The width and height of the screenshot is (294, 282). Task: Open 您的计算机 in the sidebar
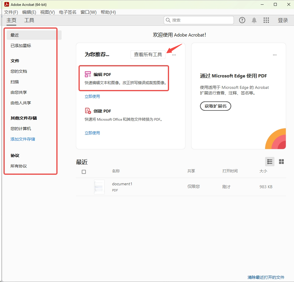(21, 129)
